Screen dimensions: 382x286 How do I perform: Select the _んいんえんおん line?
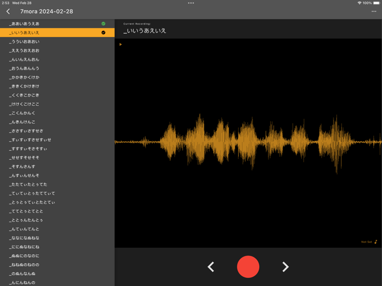coord(57,59)
